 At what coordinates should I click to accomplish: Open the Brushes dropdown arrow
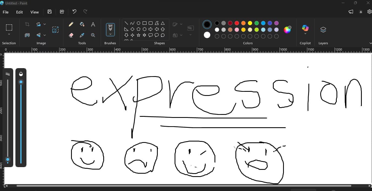pos(110,34)
